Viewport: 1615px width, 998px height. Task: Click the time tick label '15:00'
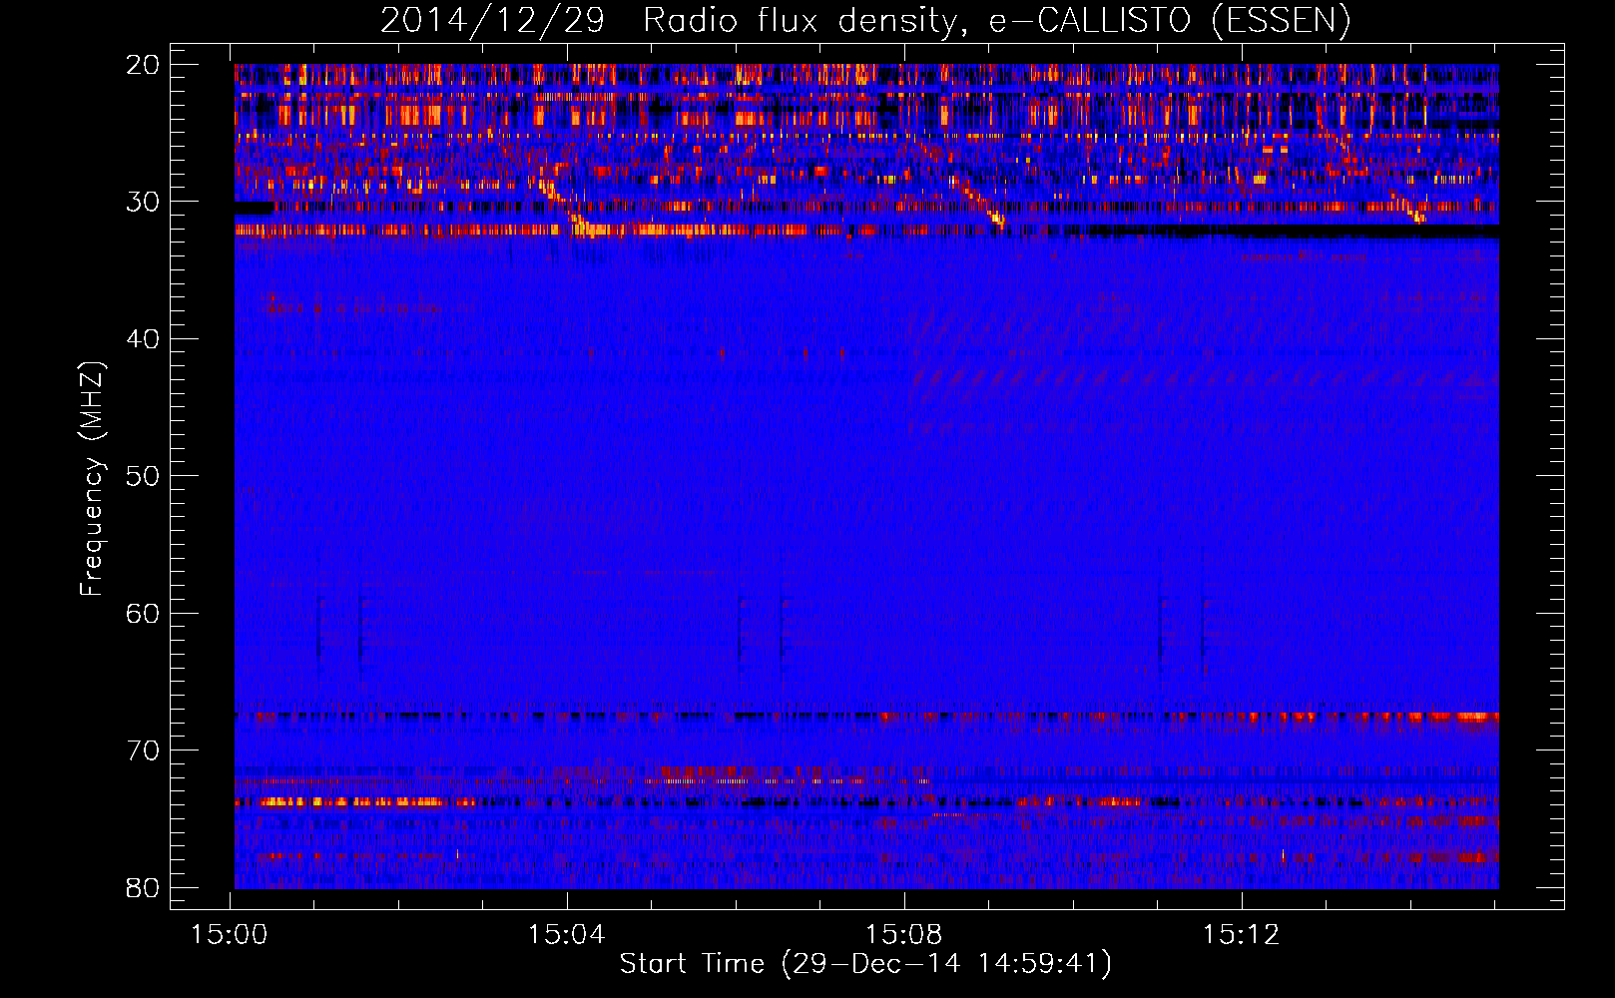[x=230, y=934]
